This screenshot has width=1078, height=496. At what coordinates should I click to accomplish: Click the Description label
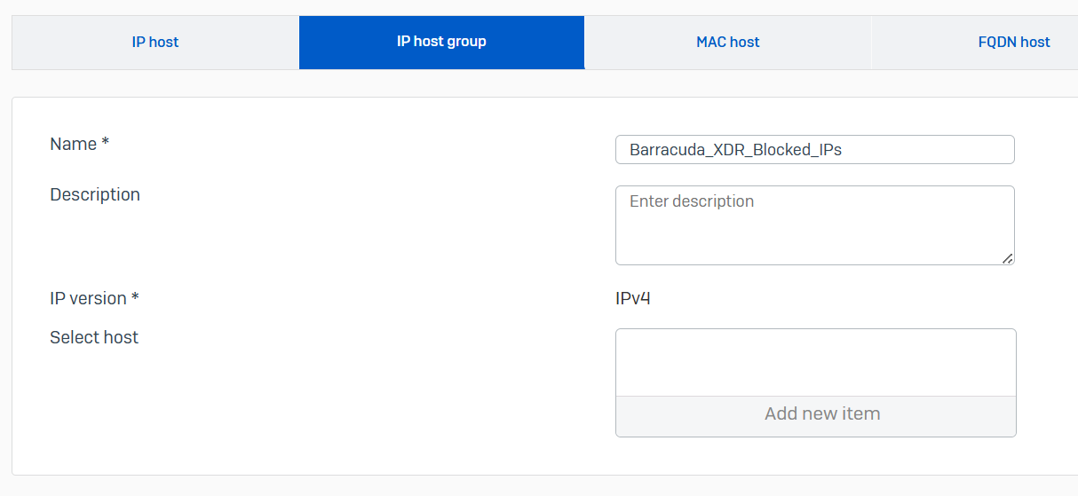coord(95,194)
